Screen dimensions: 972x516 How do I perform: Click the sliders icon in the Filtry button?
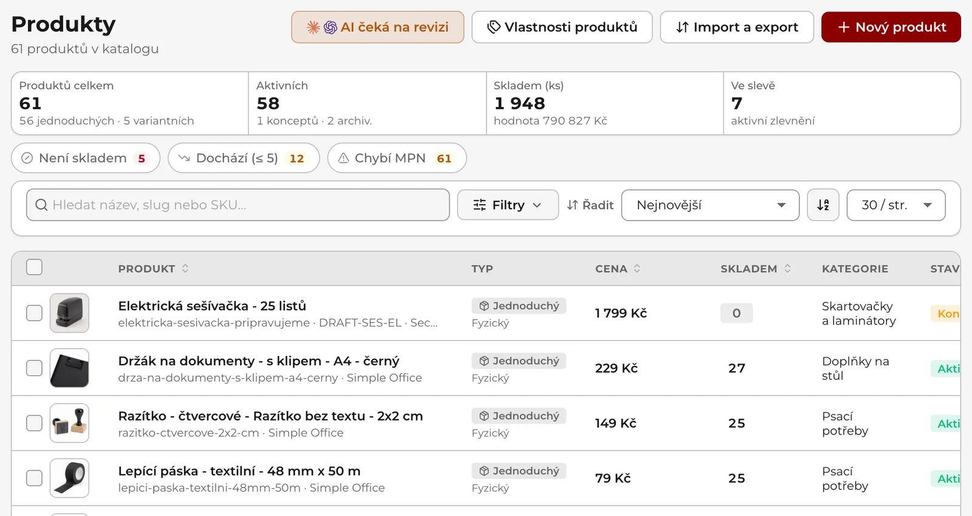point(479,205)
